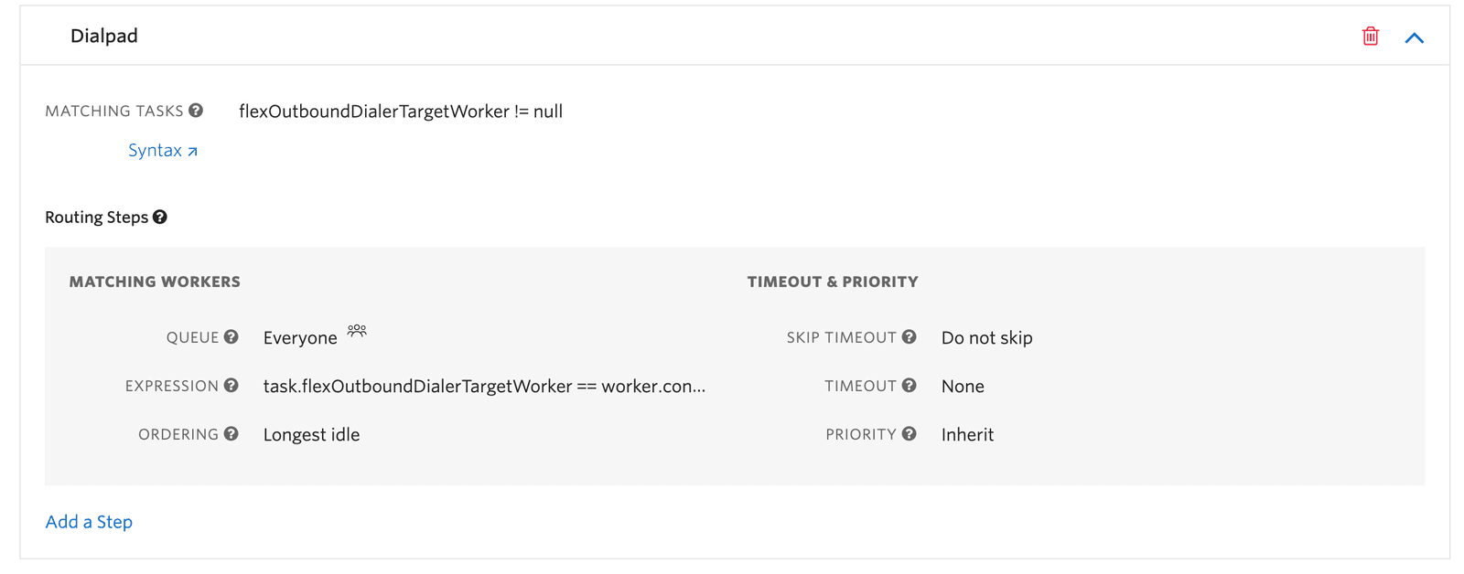Click the Routing Steps help icon

[160, 217]
